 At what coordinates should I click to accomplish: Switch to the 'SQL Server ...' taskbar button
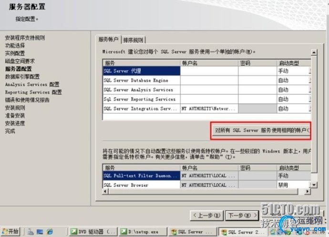[x=192, y=232]
